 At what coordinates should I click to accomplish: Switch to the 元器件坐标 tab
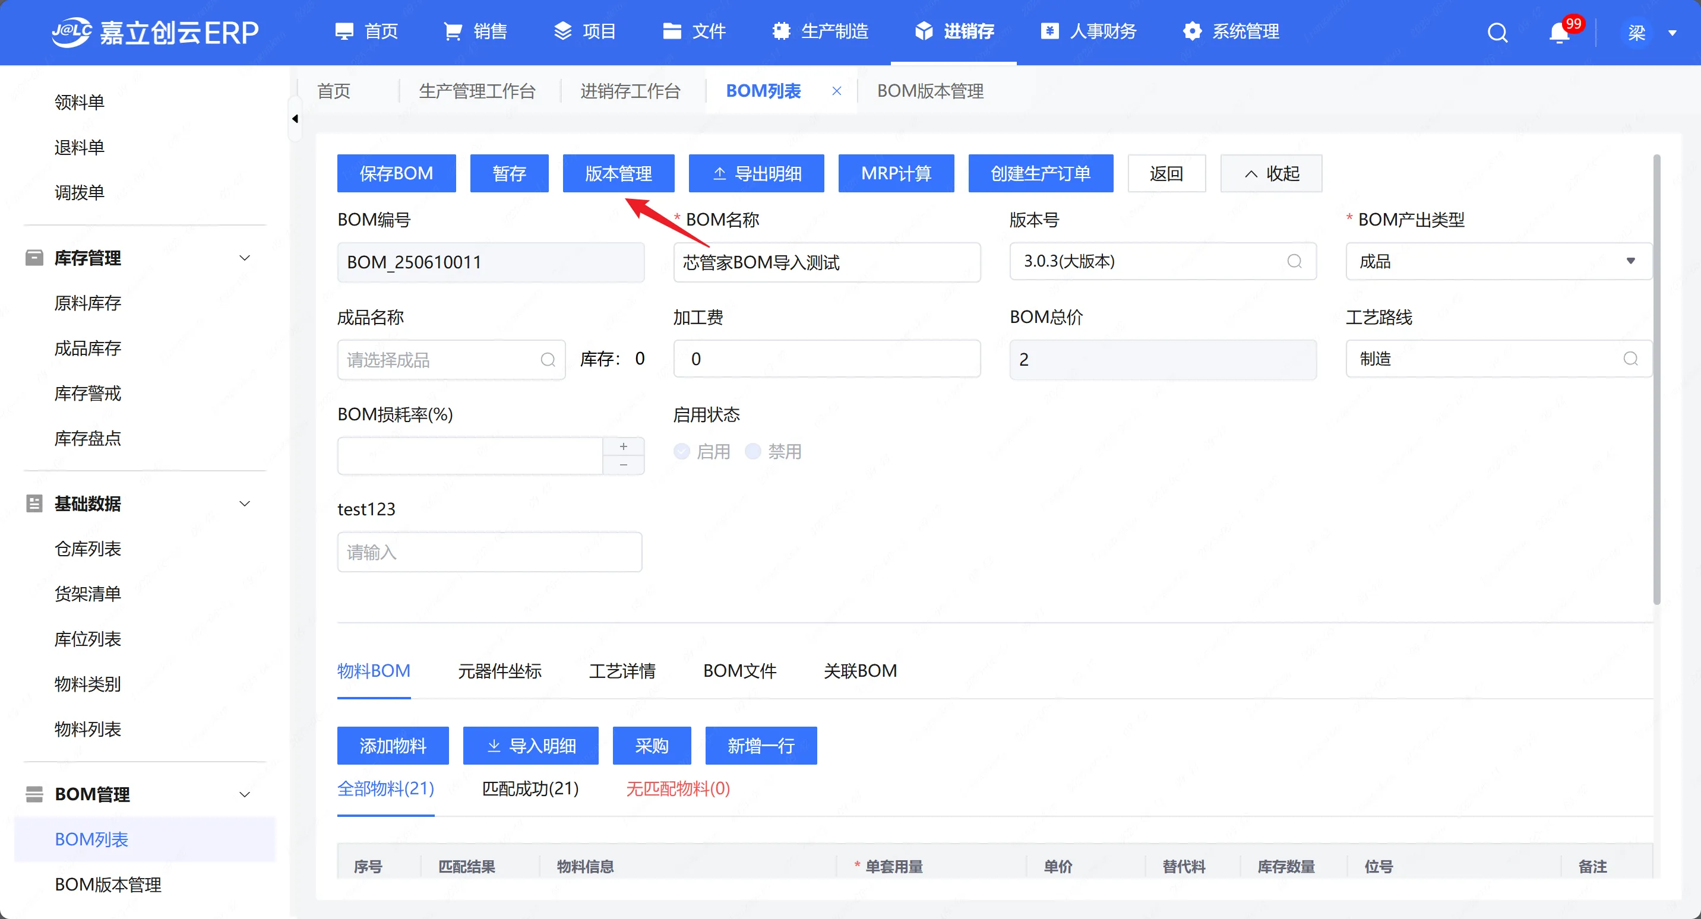(x=499, y=671)
